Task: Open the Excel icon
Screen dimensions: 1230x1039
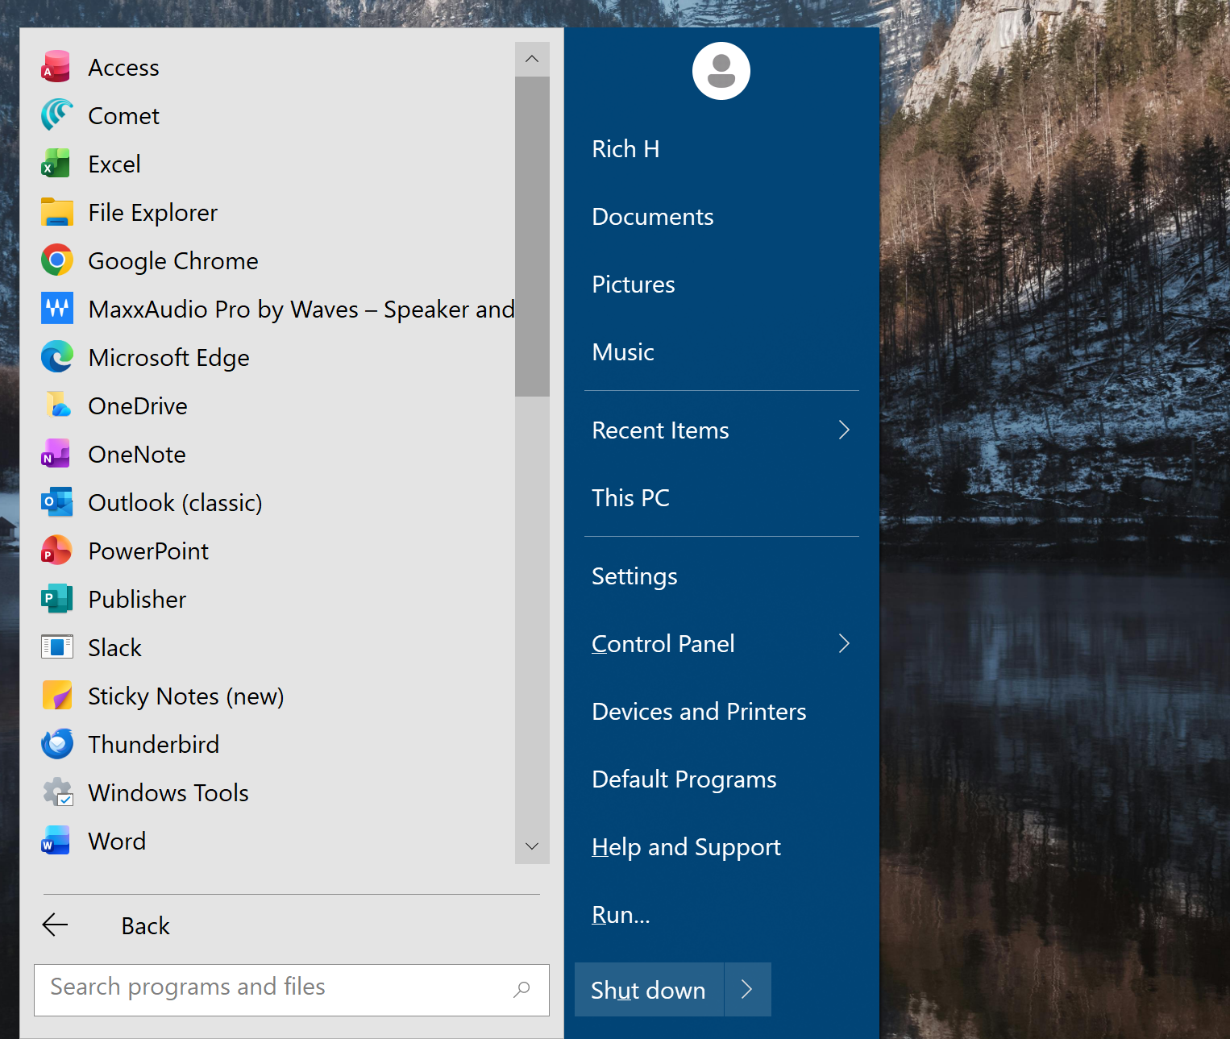Action: click(x=56, y=164)
